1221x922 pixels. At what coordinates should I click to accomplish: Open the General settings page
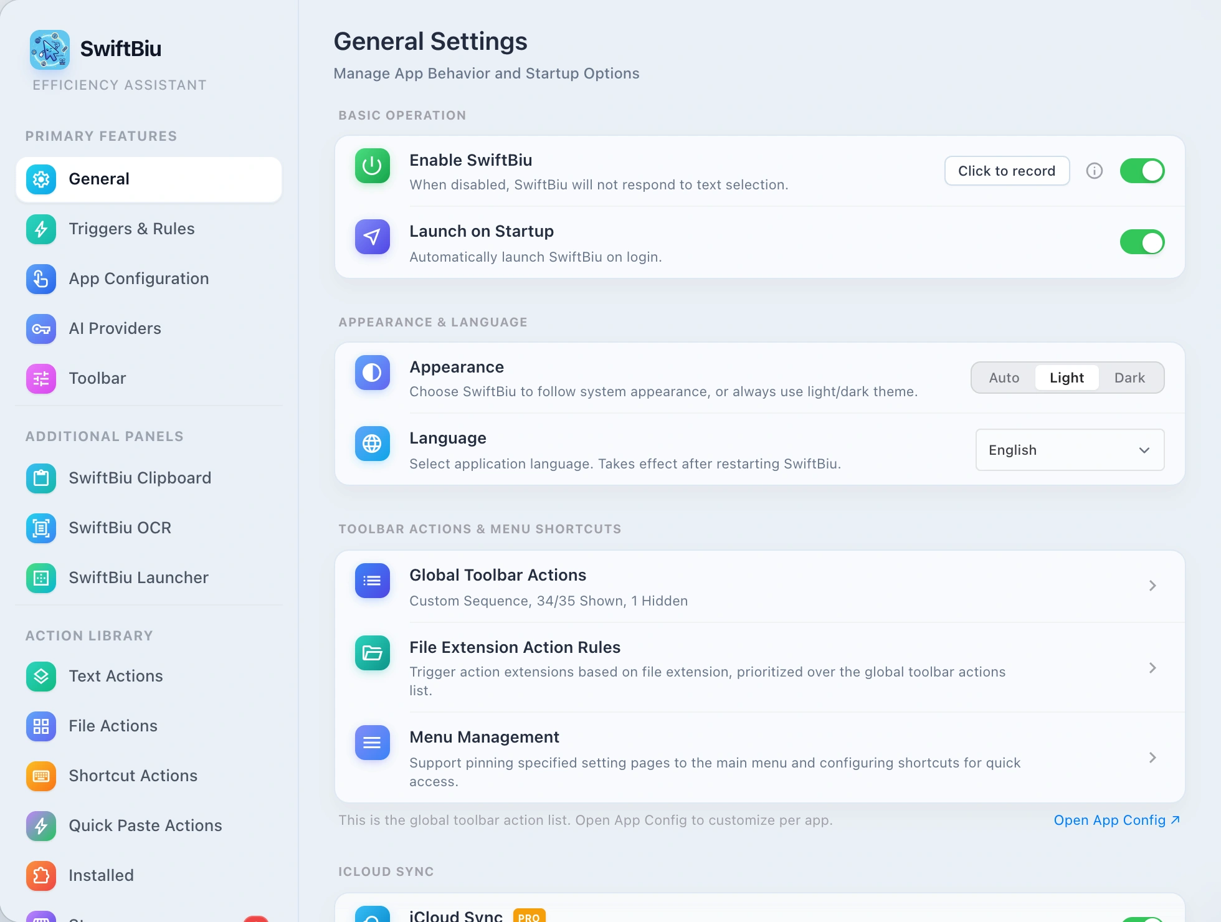coord(149,179)
